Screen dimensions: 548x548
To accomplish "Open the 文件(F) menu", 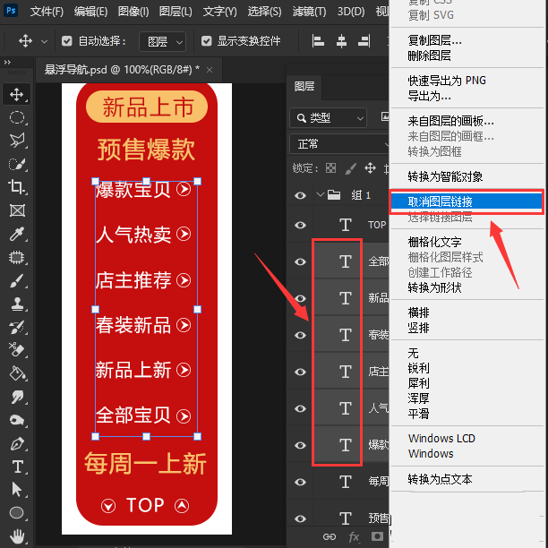I will (x=47, y=12).
